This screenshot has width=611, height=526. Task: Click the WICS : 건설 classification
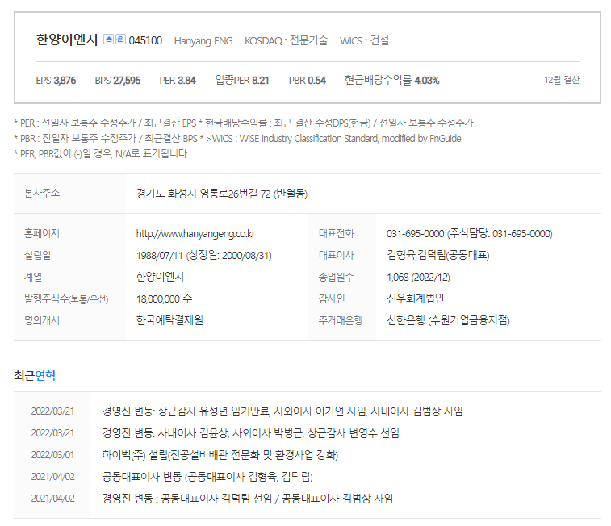click(364, 40)
